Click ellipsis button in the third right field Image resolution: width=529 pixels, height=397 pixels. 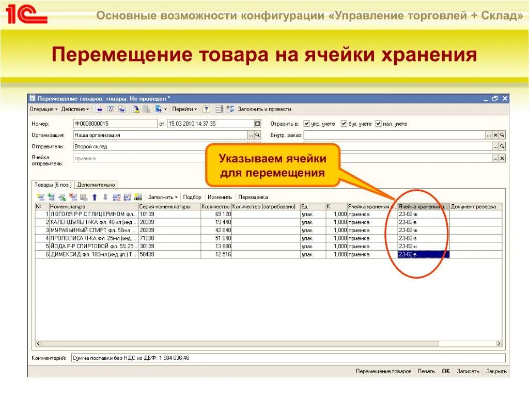(x=495, y=158)
